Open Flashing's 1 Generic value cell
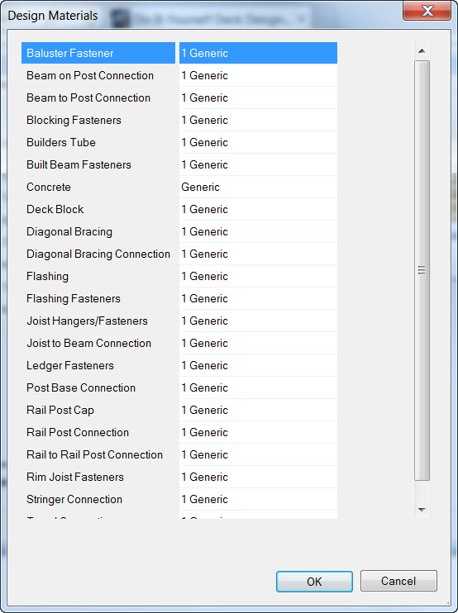The image size is (458, 613). (258, 276)
